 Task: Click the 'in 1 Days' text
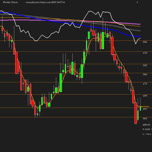pos(147,134)
